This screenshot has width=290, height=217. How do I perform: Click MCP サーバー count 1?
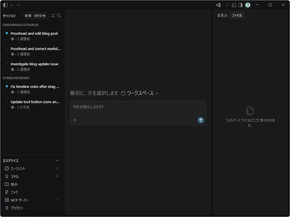57,200
